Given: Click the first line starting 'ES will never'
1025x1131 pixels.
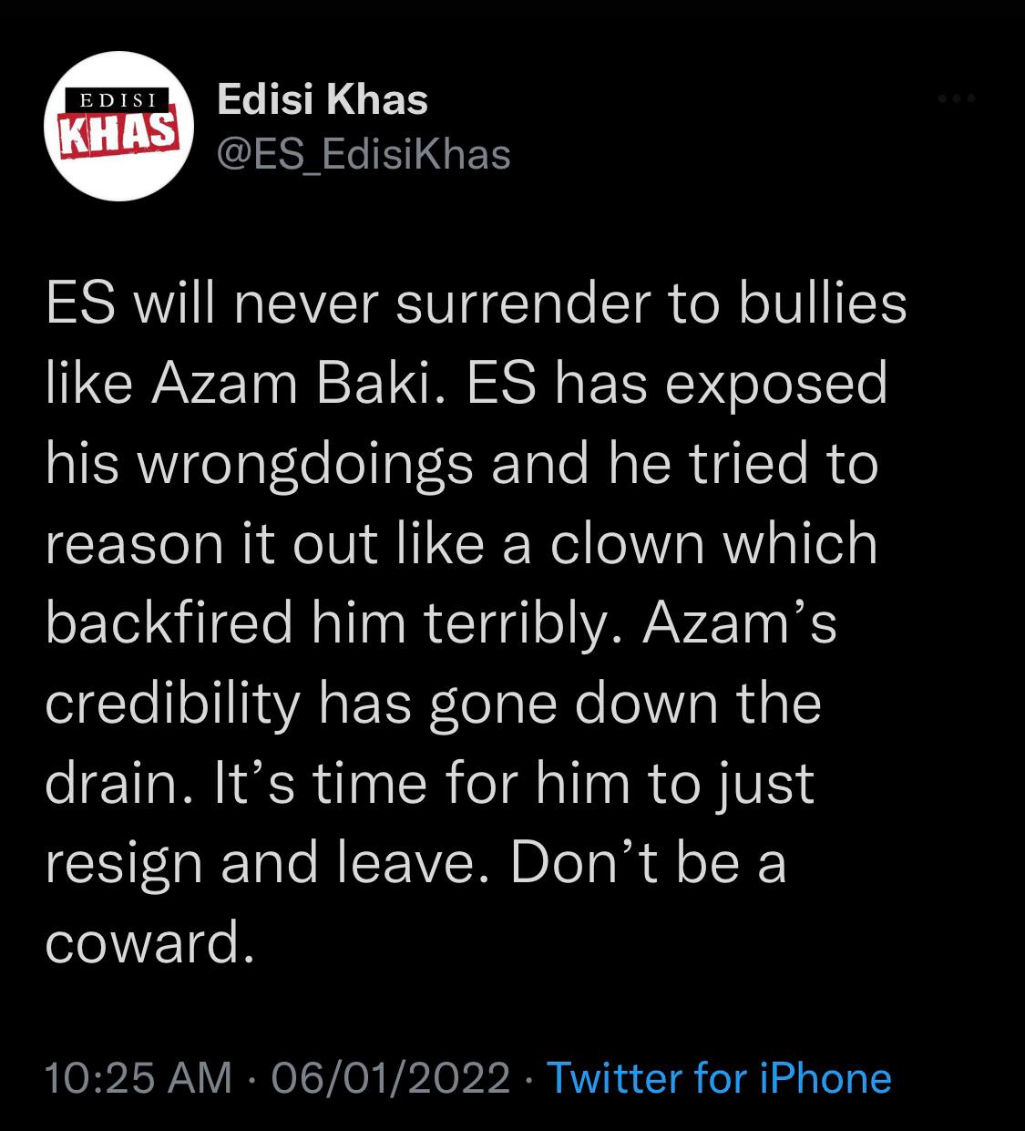Looking at the screenshot, I should click(x=476, y=303).
